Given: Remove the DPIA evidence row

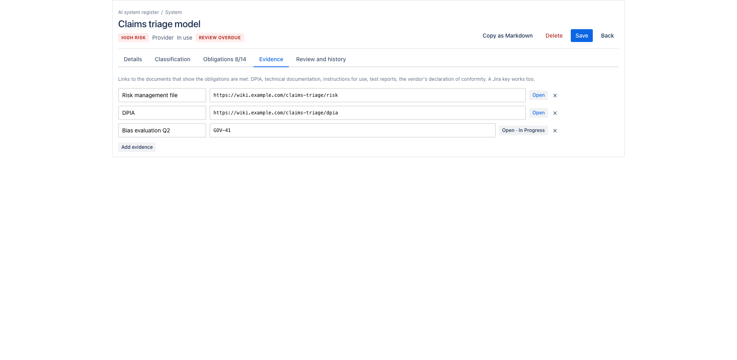Looking at the screenshot, I should click(555, 113).
